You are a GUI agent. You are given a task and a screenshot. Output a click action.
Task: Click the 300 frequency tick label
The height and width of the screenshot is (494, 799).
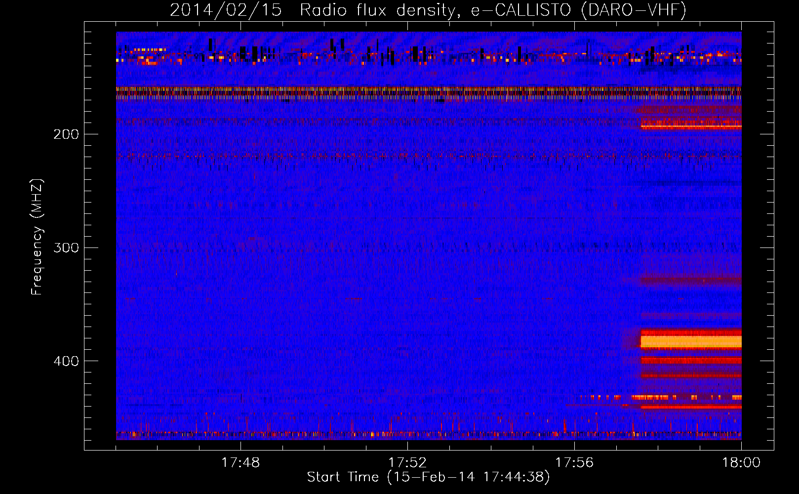pos(66,247)
